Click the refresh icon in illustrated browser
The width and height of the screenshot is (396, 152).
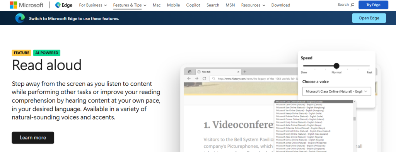coord(204,79)
